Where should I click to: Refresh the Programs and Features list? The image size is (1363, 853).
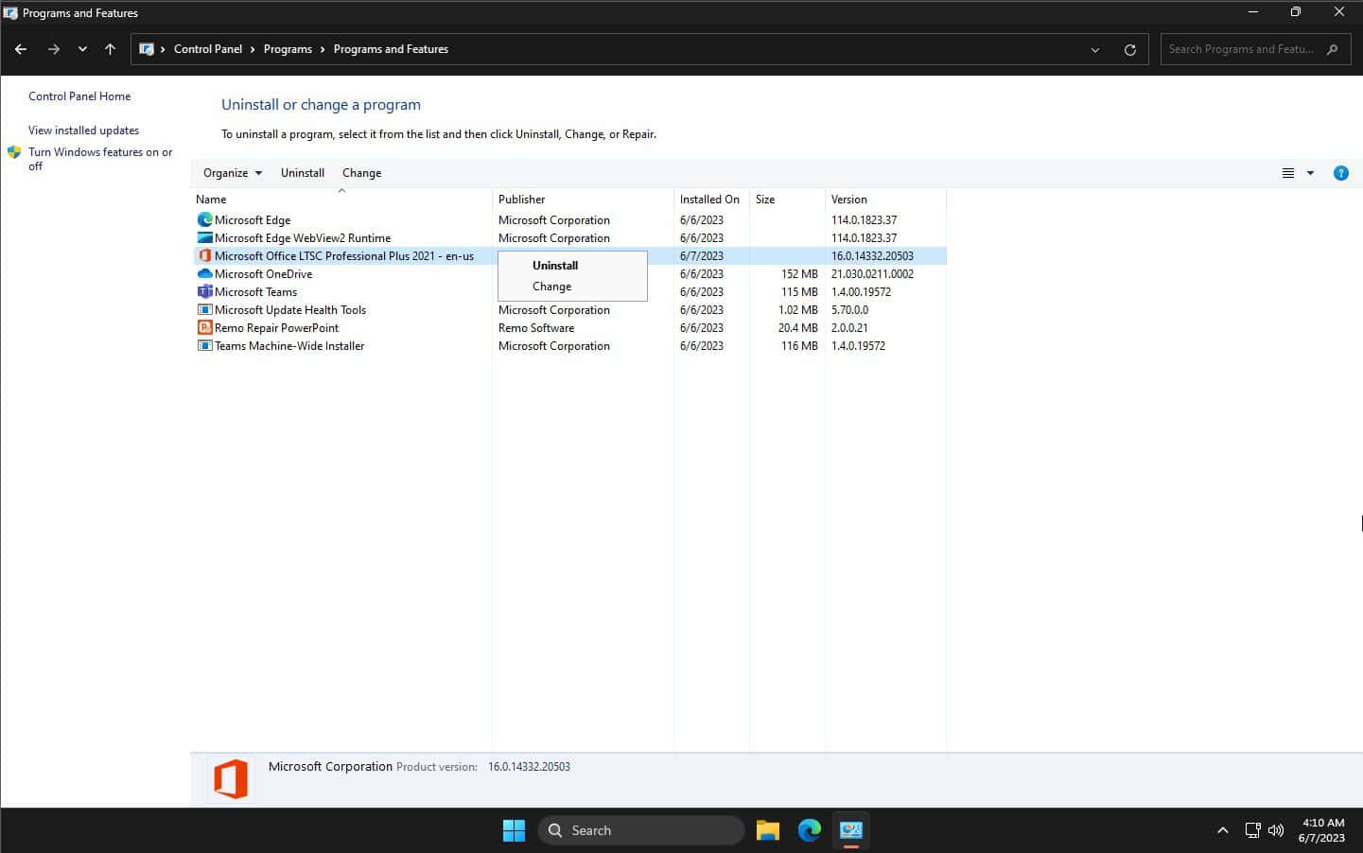pos(1129,49)
